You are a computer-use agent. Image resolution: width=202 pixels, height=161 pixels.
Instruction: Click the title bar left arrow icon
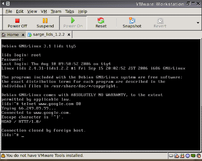point(3,4)
